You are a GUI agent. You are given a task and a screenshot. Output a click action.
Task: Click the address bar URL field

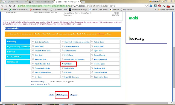coord(106,6)
